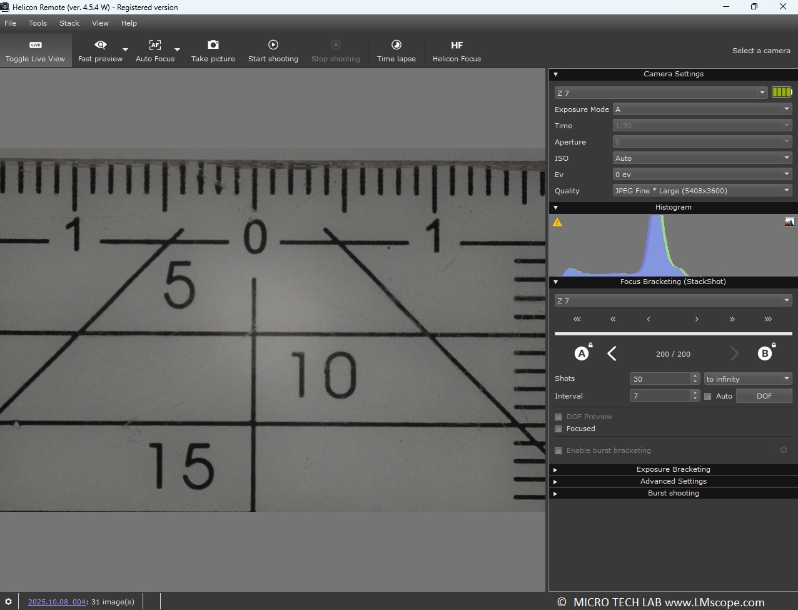The height and width of the screenshot is (610, 798).
Task: Take a single picture
Action: tap(213, 50)
